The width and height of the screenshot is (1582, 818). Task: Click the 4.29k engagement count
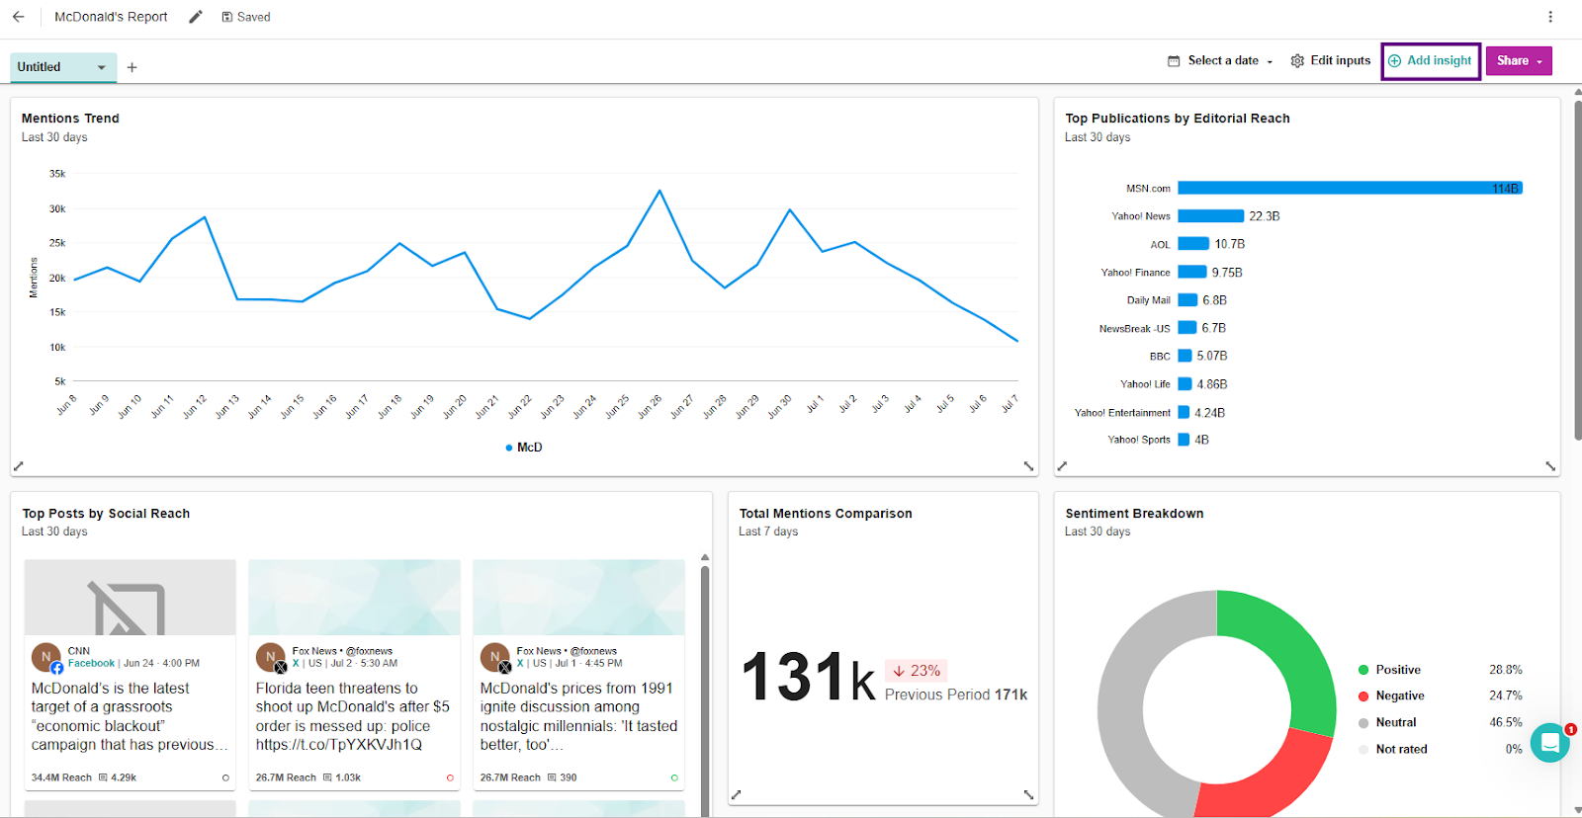[118, 777]
